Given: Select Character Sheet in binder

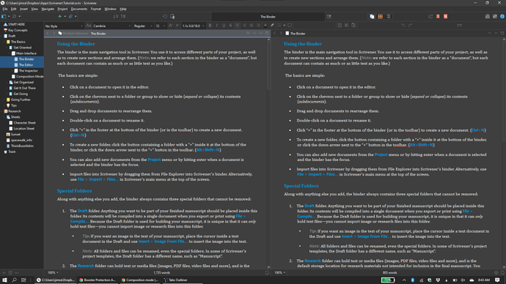Looking at the screenshot, I should (x=24, y=123).
